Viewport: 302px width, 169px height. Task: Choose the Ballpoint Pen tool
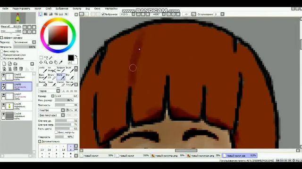[61, 69]
